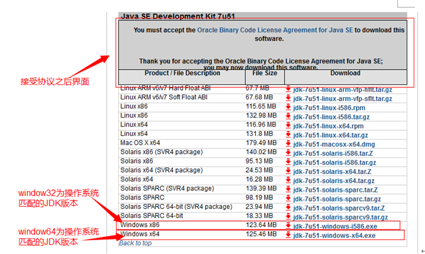Click the 140.02 MB file size cell
The image size is (425, 254).
click(261, 152)
